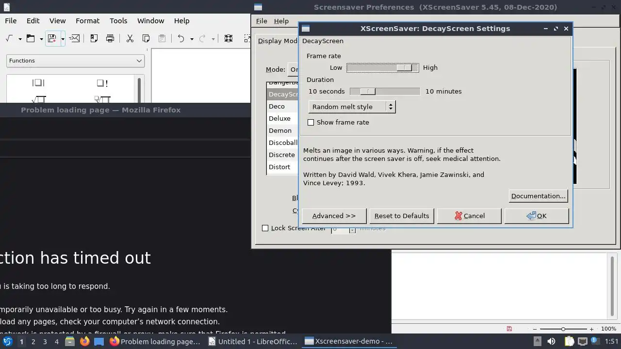The width and height of the screenshot is (621, 349).
Task: Select Deluxe in the screensaver list
Action: pos(282,118)
